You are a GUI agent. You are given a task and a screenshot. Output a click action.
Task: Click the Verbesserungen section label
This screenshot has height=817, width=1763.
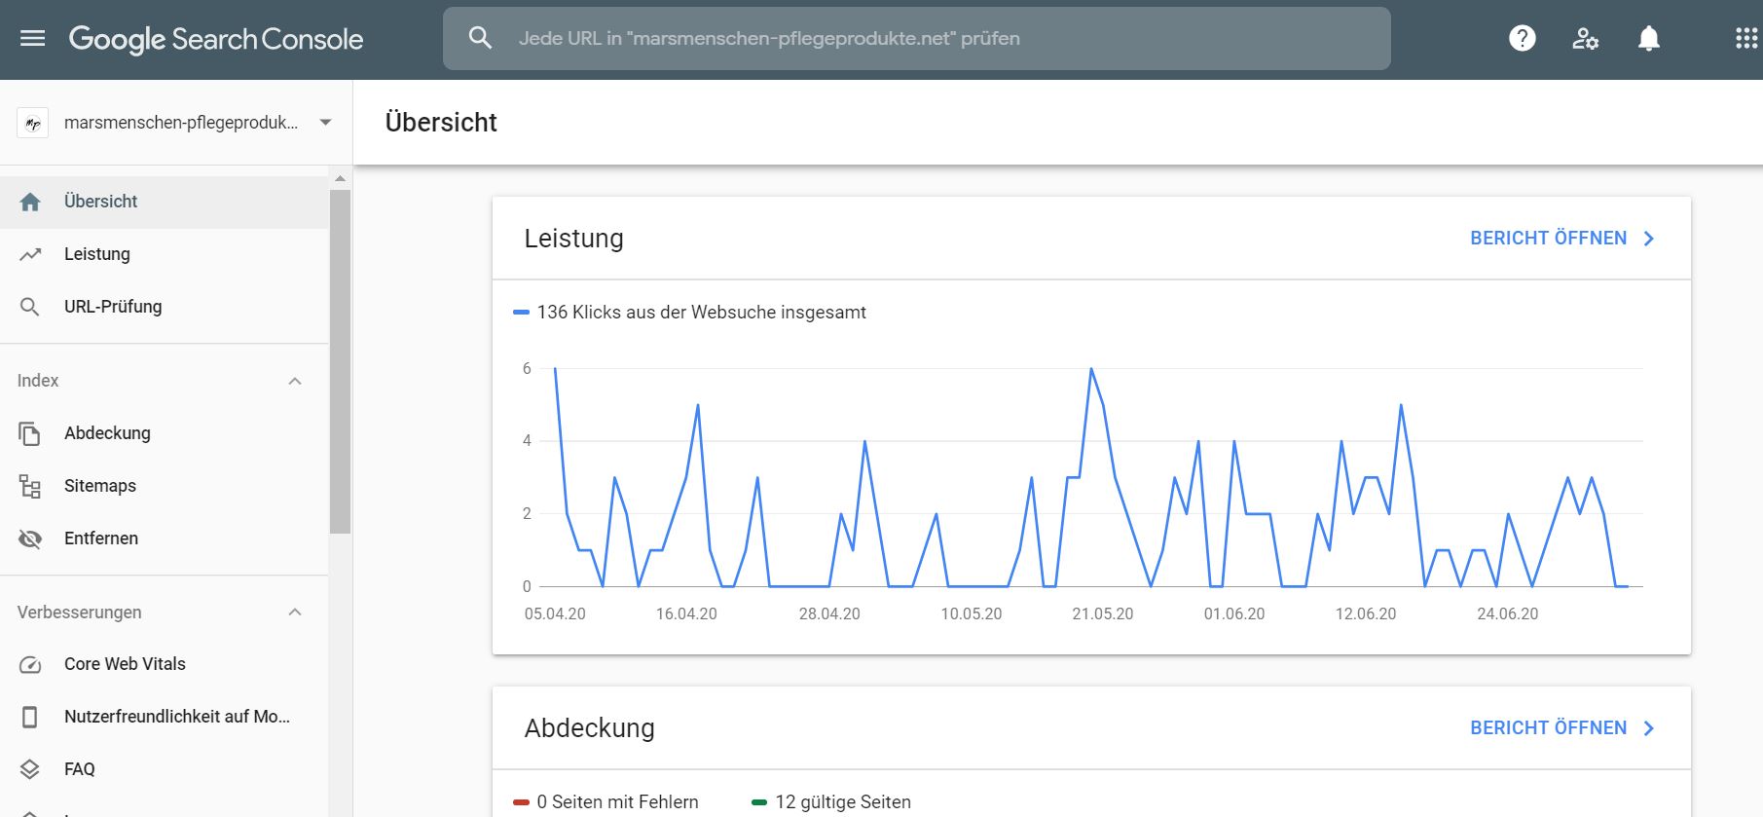pyautogui.click(x=80, y=613)
